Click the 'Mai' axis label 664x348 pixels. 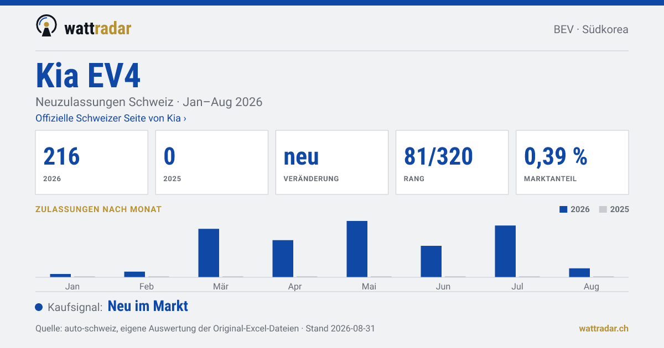[369, 286]
